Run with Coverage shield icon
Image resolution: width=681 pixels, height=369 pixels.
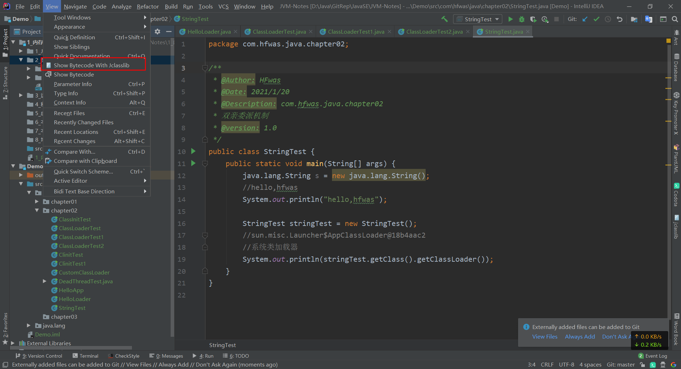coord(533,19)
